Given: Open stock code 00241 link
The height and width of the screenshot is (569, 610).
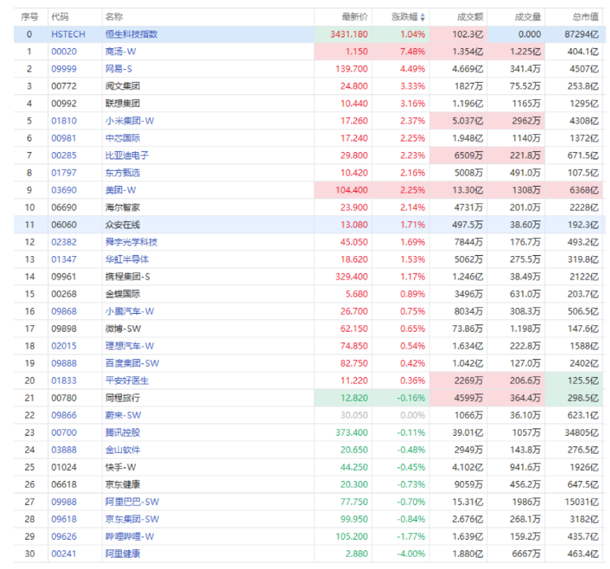Looking at the screenshot, I should [x=63, y=554].
